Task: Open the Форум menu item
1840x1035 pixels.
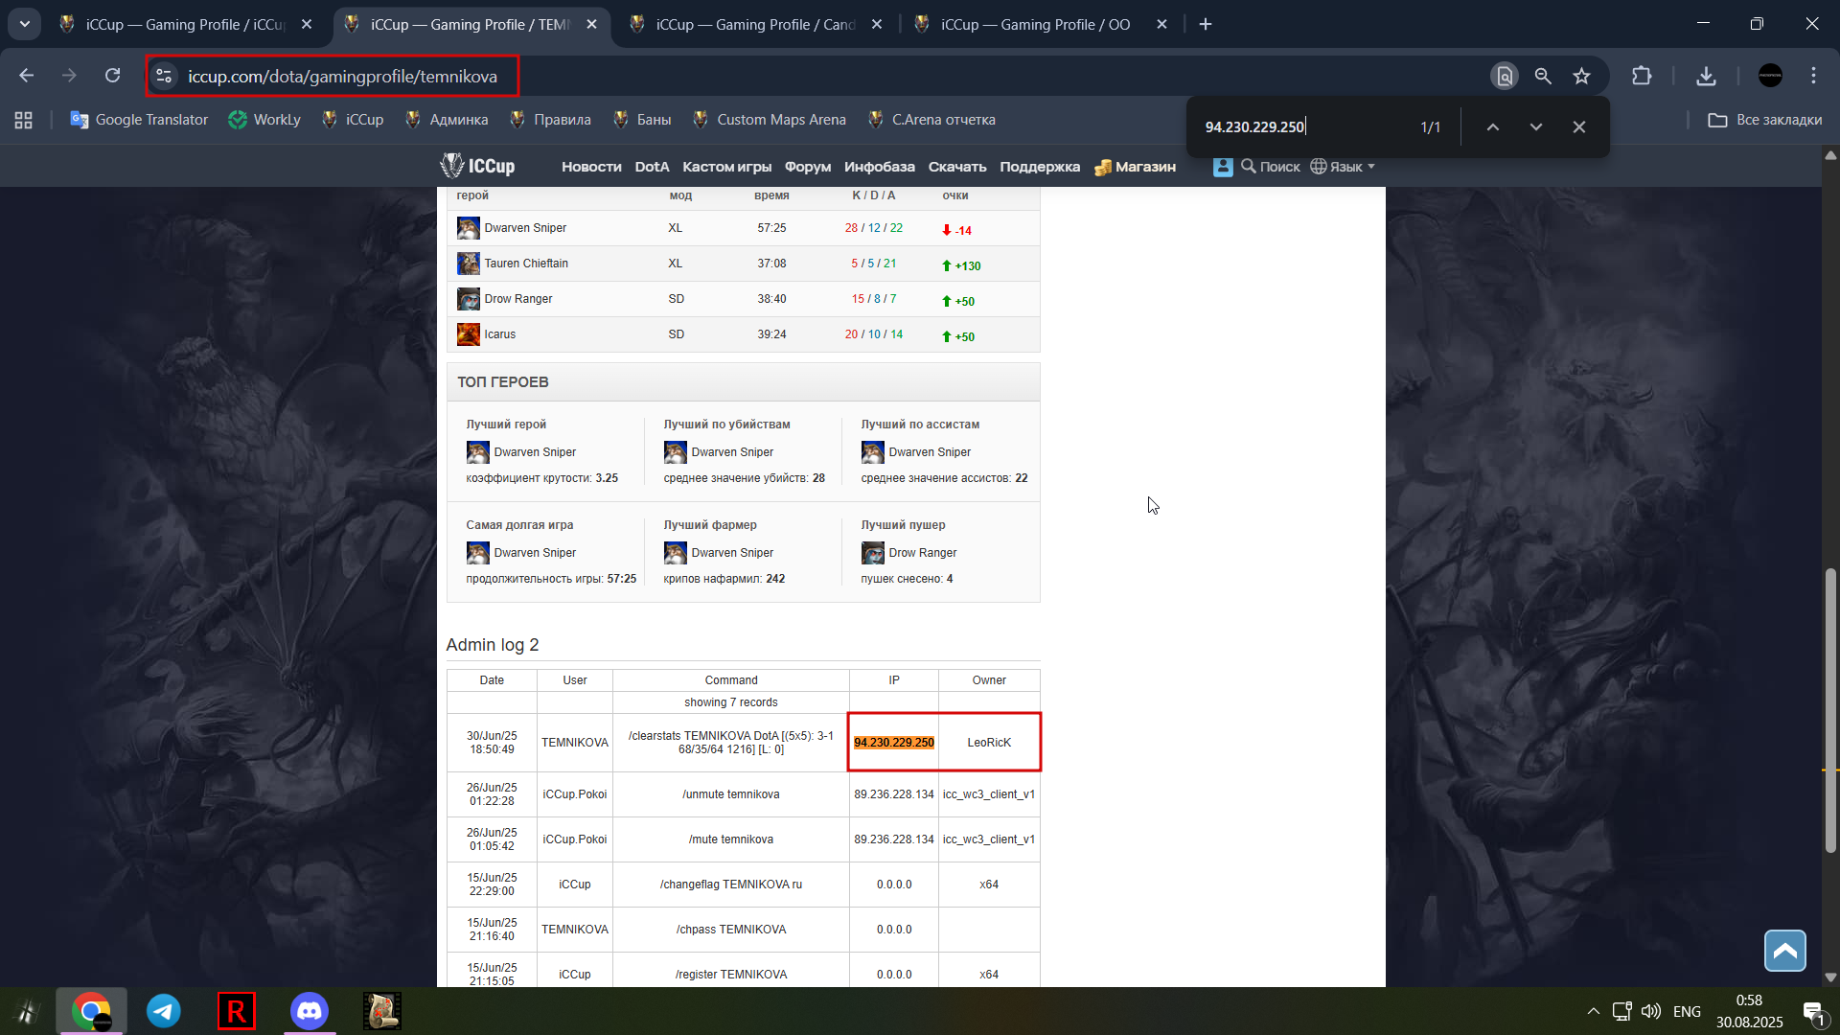Action: 808,167
